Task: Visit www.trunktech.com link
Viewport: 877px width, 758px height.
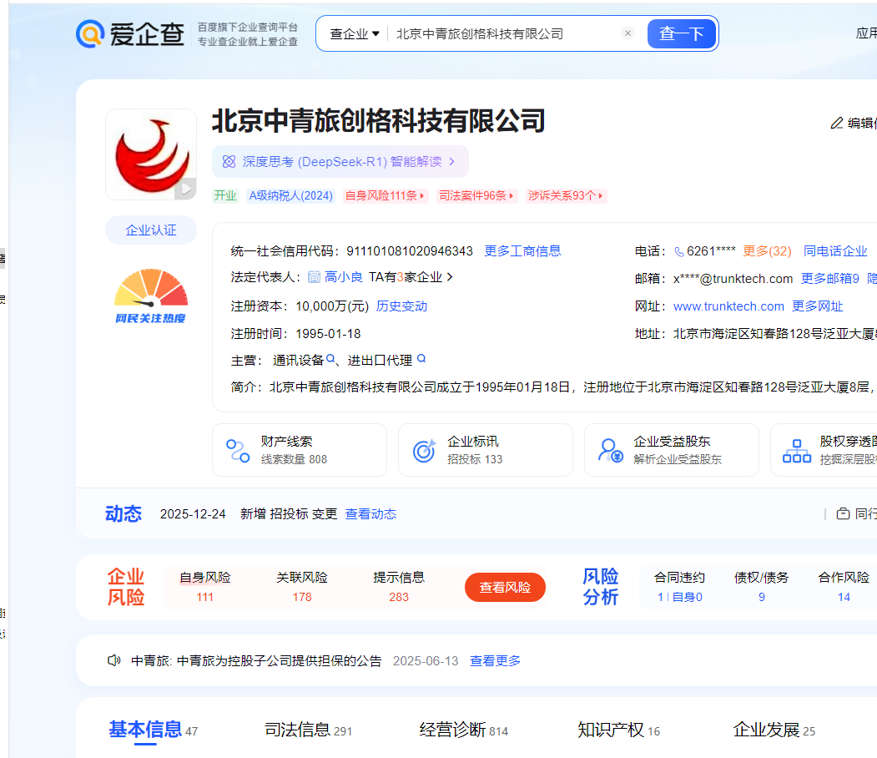Action: (x=728, y=306)
